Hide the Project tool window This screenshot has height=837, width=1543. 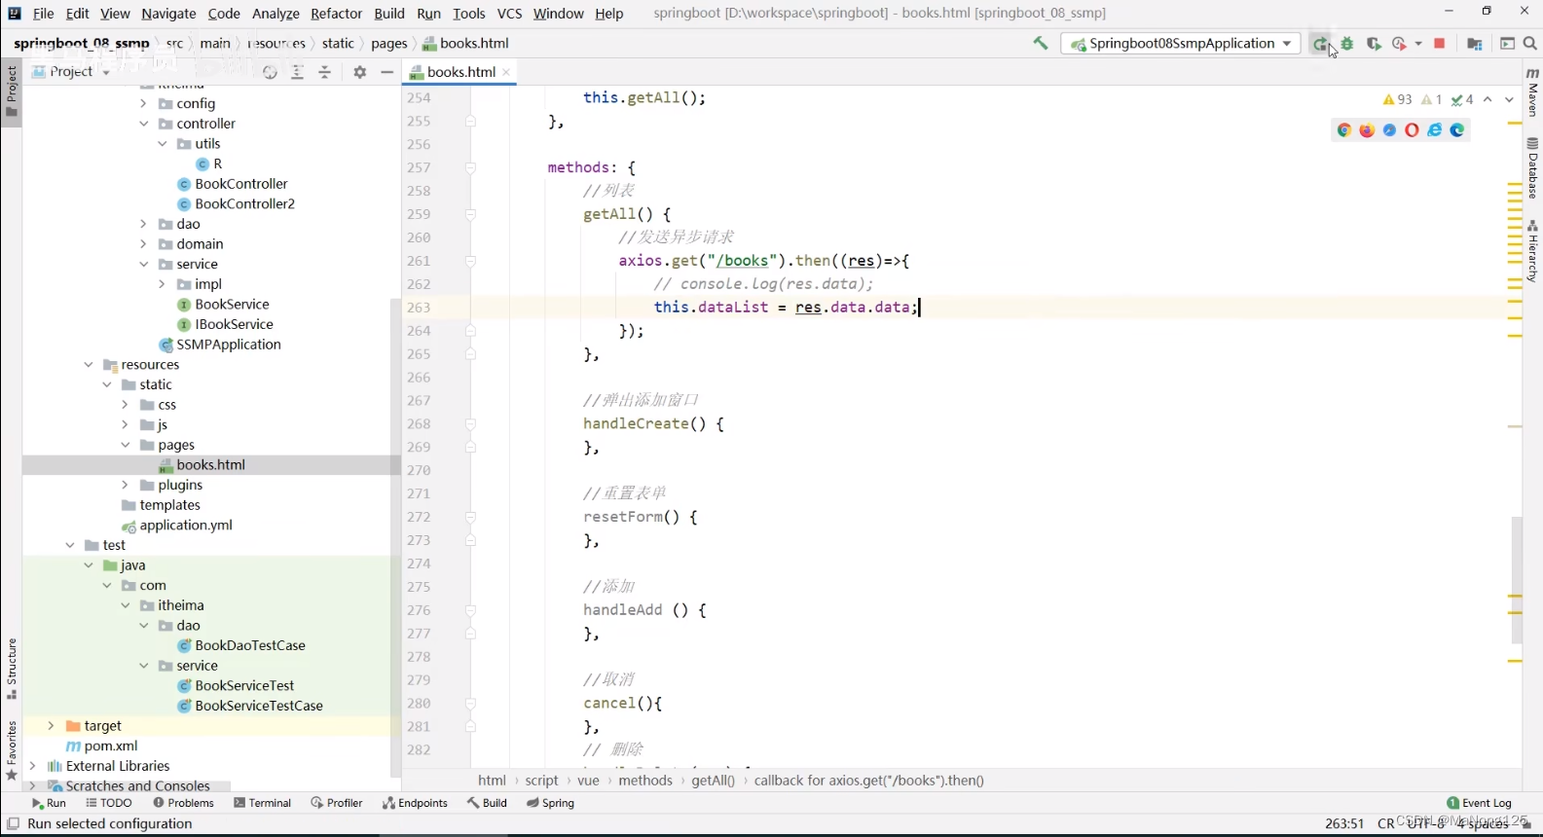click(x=386, y=72)
